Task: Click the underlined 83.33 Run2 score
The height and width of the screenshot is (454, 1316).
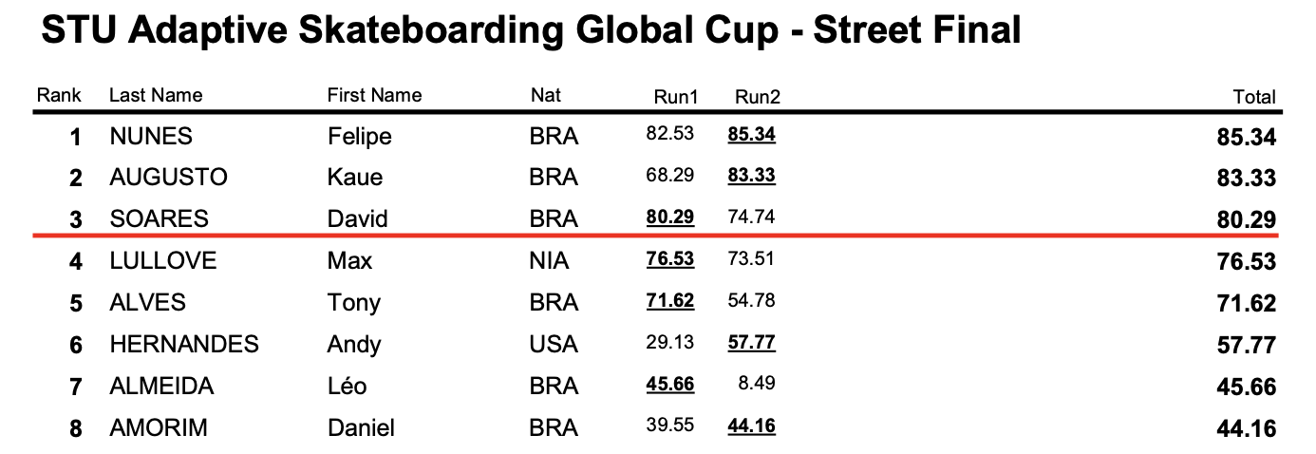Action: 751,176
